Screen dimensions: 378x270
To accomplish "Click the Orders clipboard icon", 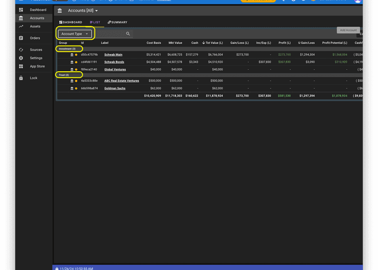I will 21,38.
